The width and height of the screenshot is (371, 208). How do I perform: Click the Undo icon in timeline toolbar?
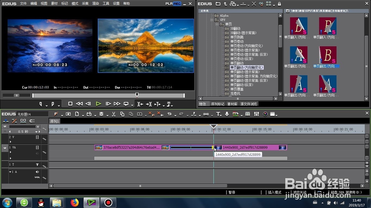[169, 114]
